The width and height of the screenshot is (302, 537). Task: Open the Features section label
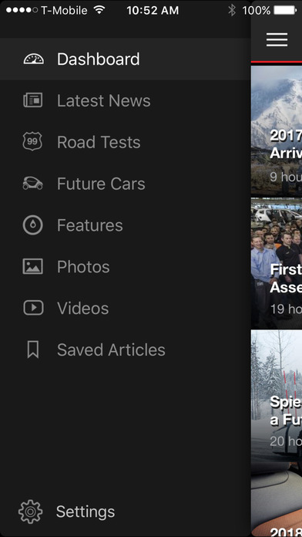[89, 225]
